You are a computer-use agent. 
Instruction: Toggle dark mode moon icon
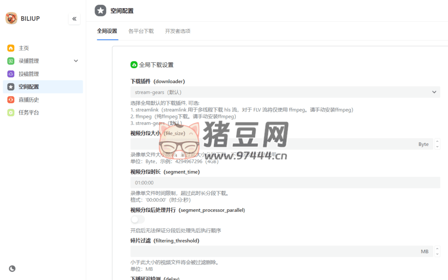(12, 269)
